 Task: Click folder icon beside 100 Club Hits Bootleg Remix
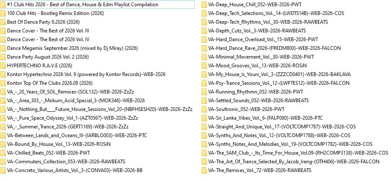(x=3, y=13)
